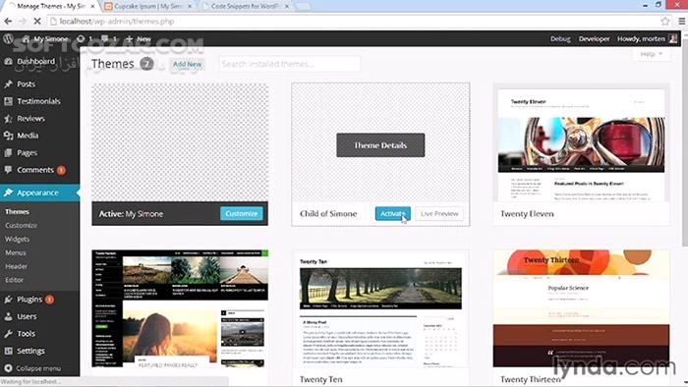Click the Posts pin icon
Screen dimensions: 688x387
coord(8,84)
